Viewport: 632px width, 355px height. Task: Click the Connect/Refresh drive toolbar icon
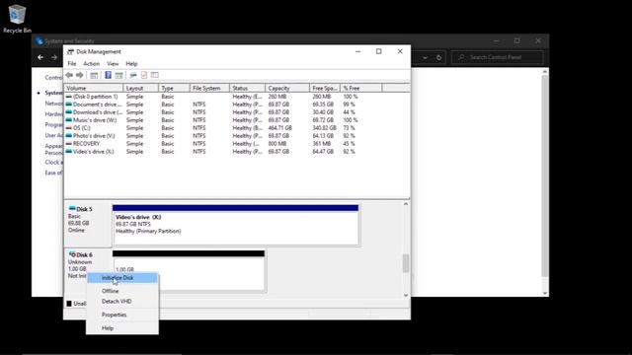coord(133,75)
